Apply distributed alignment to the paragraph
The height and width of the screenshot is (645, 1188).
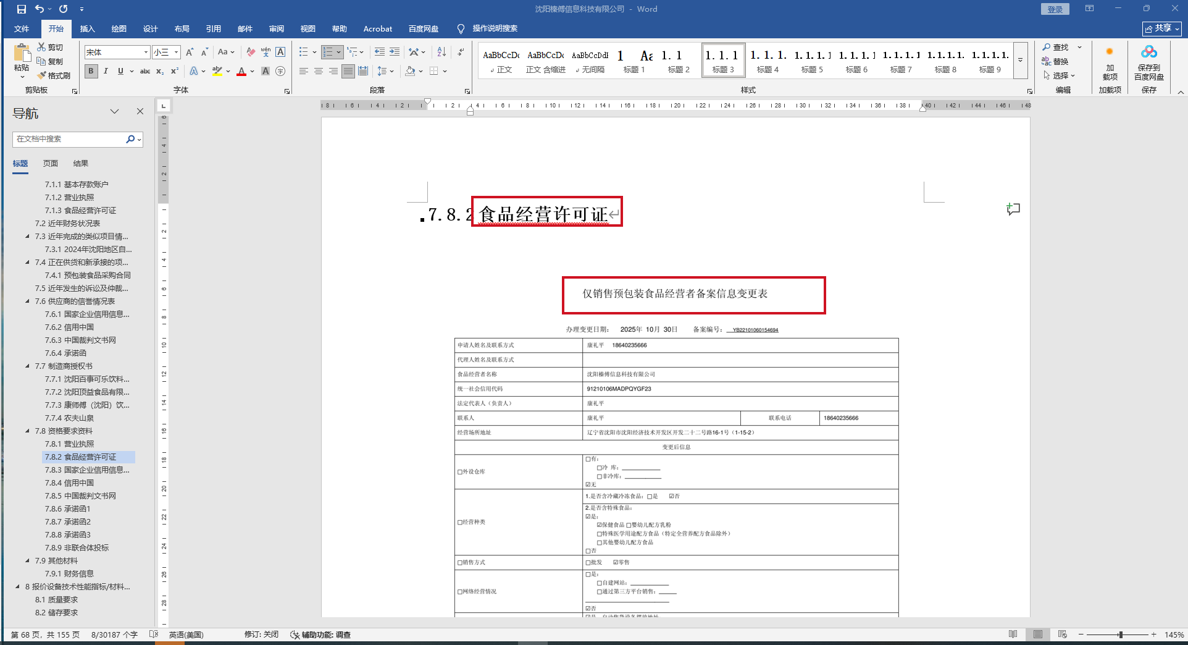click(x=363, y=71)
